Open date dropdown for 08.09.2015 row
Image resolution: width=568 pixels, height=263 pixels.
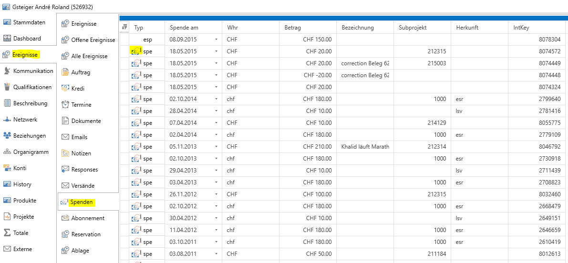[216, 40]
